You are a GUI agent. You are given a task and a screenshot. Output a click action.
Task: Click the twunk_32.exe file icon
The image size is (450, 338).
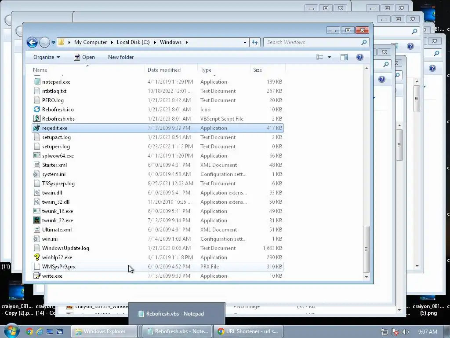pos(37,220)
